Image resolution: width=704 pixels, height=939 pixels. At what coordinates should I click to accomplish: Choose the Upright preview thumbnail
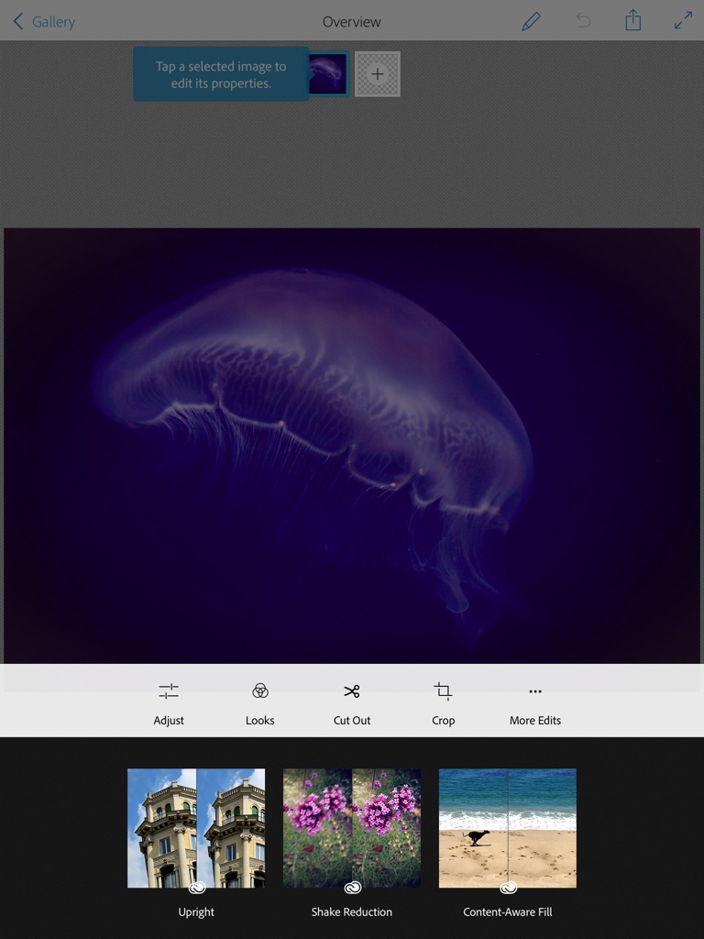tap(196, 827)
